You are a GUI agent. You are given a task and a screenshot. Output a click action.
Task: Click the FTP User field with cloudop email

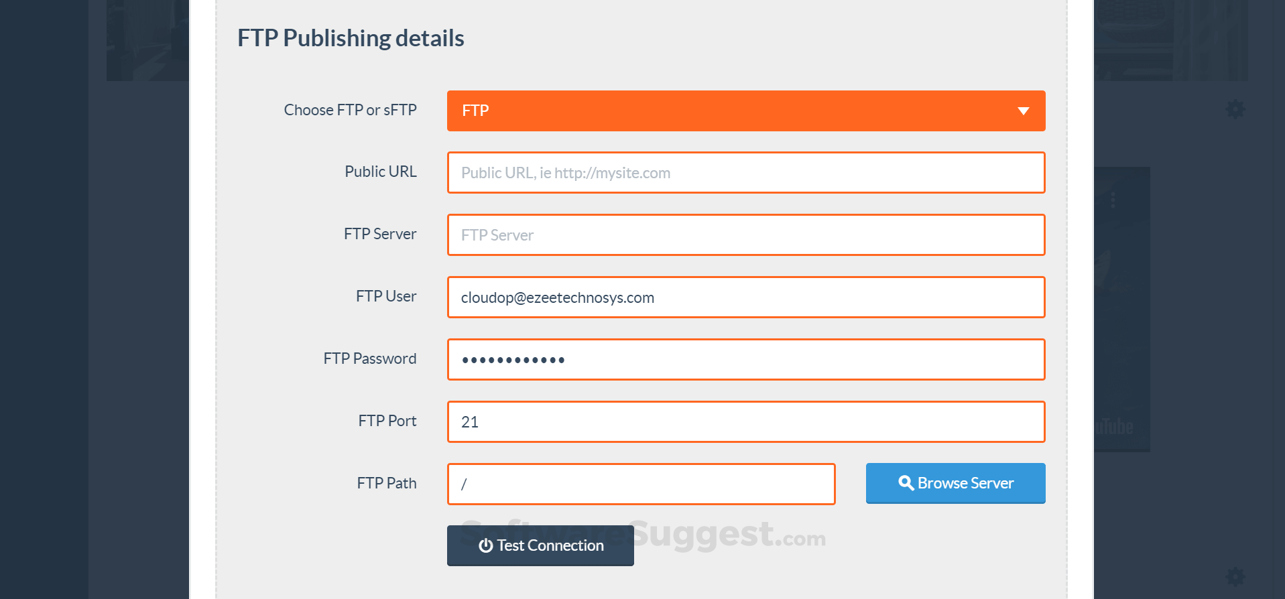[x=745, y=297]
